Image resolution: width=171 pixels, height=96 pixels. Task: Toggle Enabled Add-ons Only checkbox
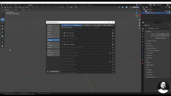coord(62,27)
